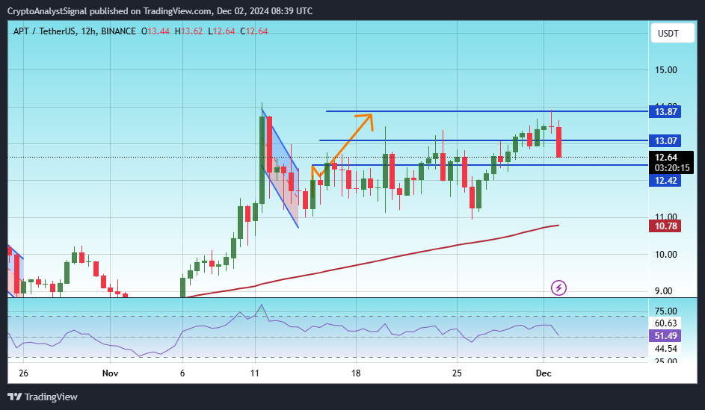Click the 18 date axis label

(x=356, y=373)
